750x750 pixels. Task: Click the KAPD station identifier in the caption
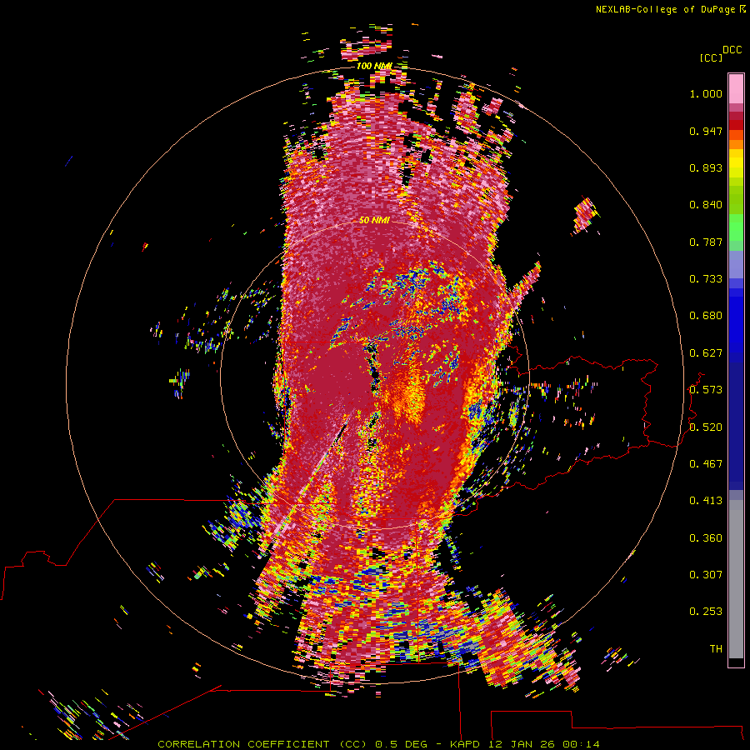464,744
